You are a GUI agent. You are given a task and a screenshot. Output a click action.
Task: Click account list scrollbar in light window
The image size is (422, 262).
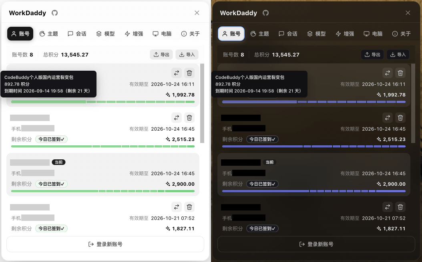click(x=202, y=103)
